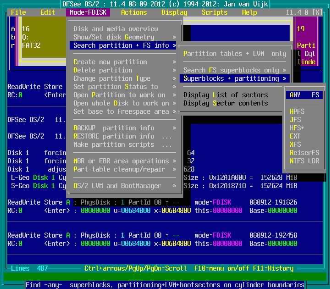The width and height of the screenshot is (330, 289).
Task: Select Display Sector contents
Action: (225, 103)
